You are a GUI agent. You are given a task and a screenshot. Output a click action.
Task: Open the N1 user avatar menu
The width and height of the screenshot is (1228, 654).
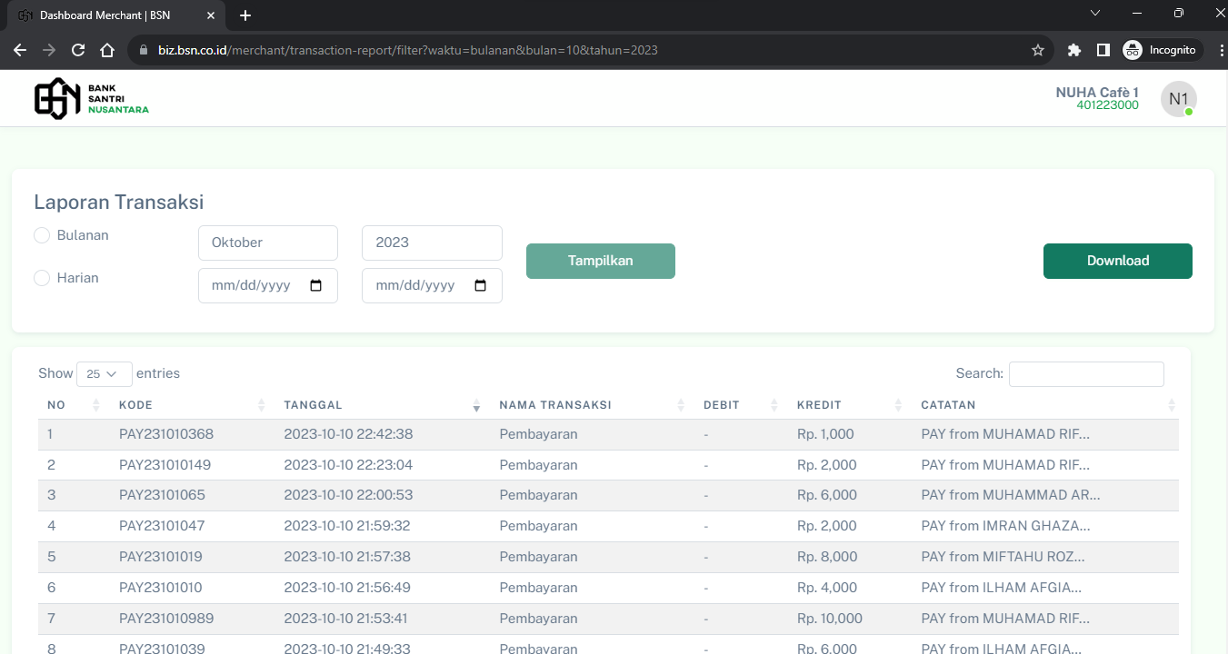click(x=1178, y=99)
